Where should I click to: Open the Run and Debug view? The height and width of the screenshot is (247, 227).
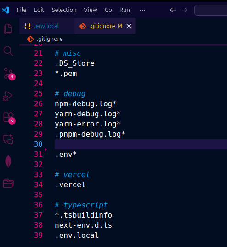tap(7, 96)
